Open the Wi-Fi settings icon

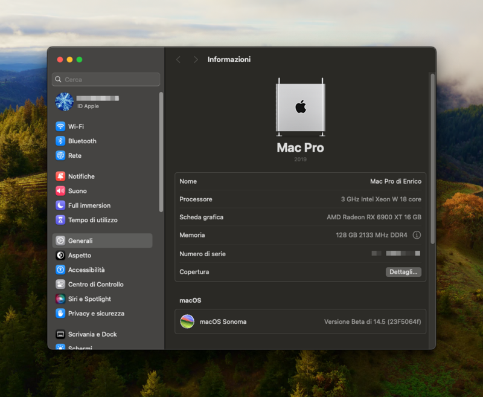(60, 126)
